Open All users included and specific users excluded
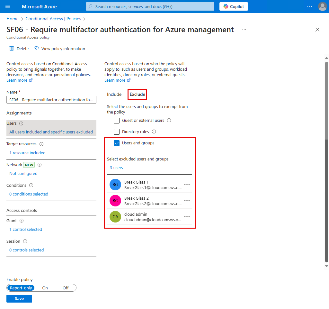This screenshot has height=309, width=329. [x=51, y=132]
